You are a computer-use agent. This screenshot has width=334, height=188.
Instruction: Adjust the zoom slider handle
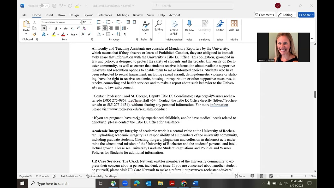pos(292,176)
